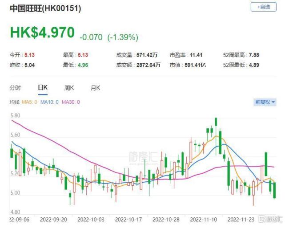Image resolution: width=285 pixels, height=225 pixels.
Task: Click the +自选 add to watchlist button
Action: pos(263,7)
